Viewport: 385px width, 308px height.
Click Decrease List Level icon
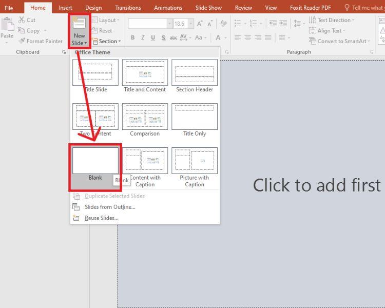(273, 24)
